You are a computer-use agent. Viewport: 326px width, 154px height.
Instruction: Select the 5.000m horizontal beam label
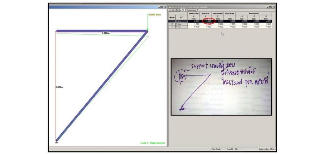pyautogui.click(x=106, y=33)
